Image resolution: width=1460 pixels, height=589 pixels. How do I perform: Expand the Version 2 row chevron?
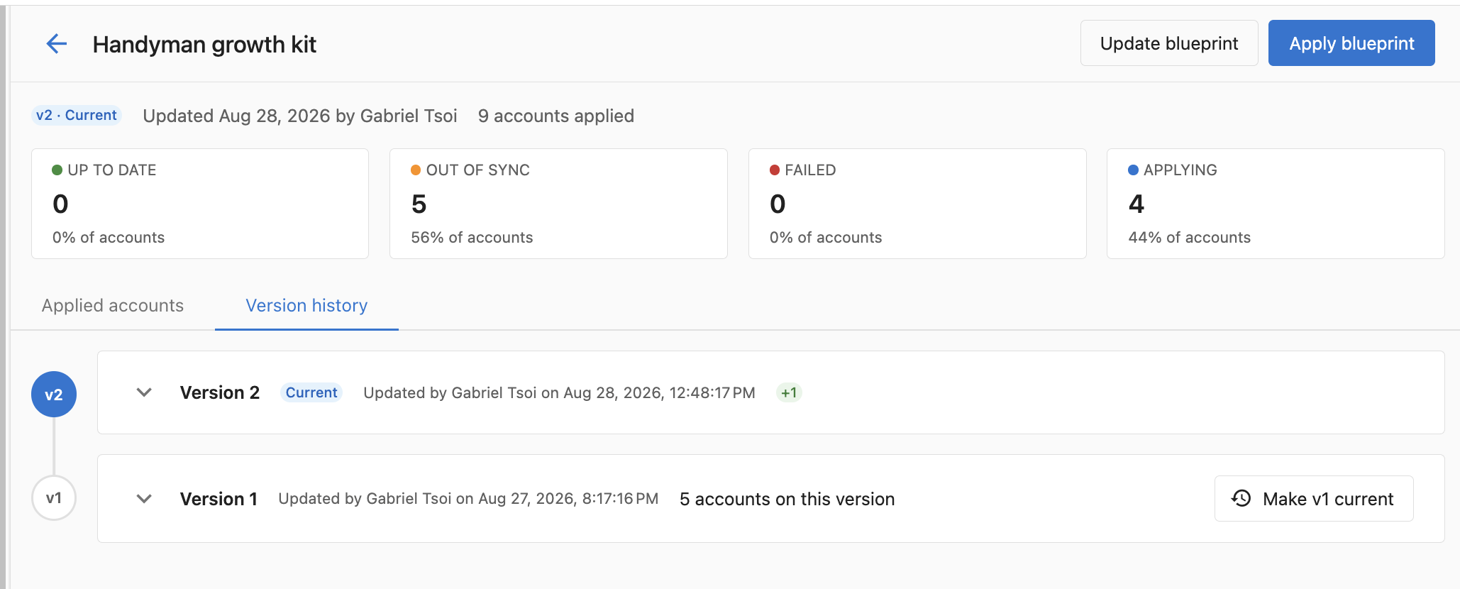tap(144, 392)
